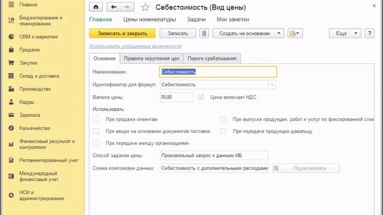383x215 pixels.
Task: Close the Себестоимость form
Action: 374,6
